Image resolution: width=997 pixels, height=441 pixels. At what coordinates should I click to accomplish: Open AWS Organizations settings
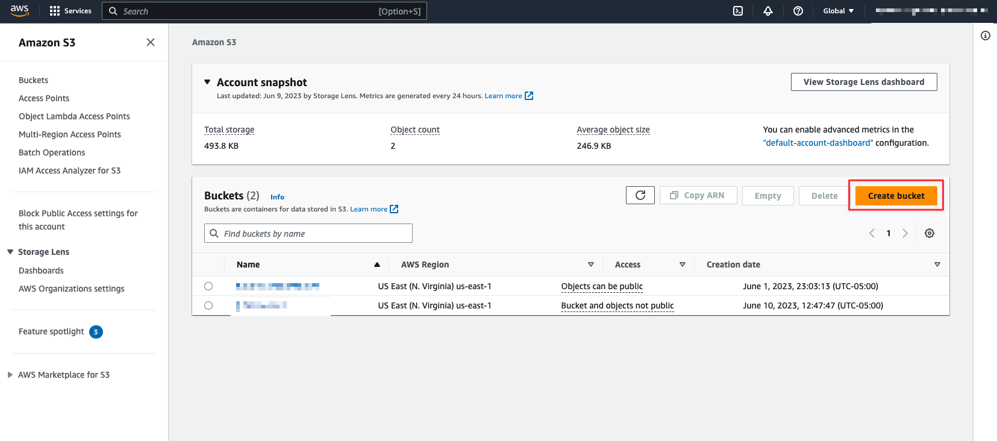pyautogui.click(x=72, y=289)
